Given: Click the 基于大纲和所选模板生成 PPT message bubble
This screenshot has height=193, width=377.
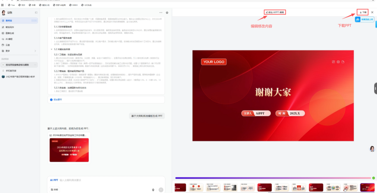Looking at the screenshot, I should tap(147, 116).
